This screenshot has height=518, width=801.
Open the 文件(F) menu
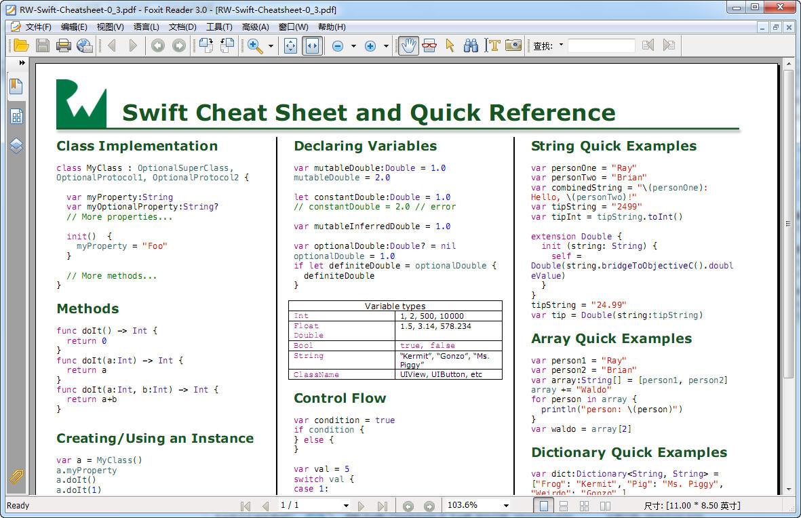38,27
